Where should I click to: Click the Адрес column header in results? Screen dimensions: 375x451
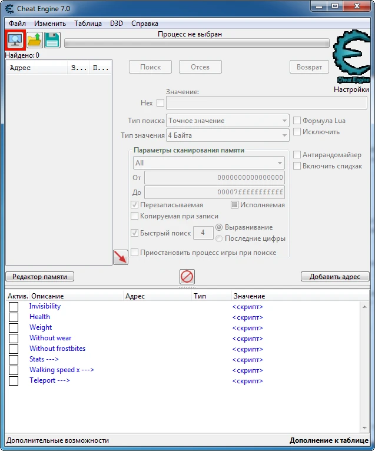click(x=36, y=68)
